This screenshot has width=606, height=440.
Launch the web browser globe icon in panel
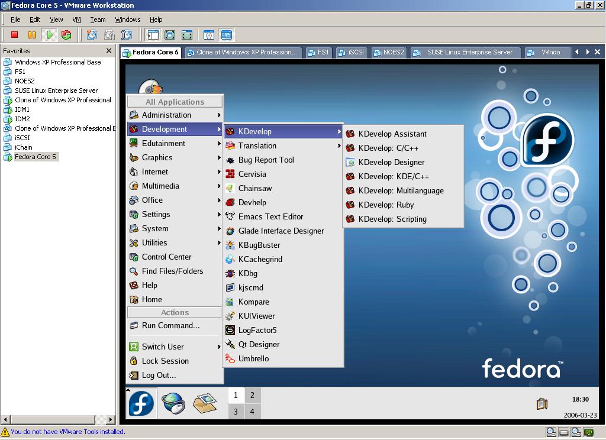[173, 403]
